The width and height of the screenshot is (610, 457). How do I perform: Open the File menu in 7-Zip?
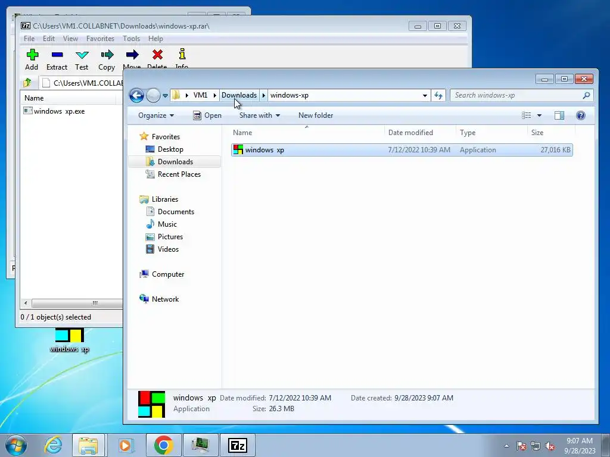pos(29,39)
